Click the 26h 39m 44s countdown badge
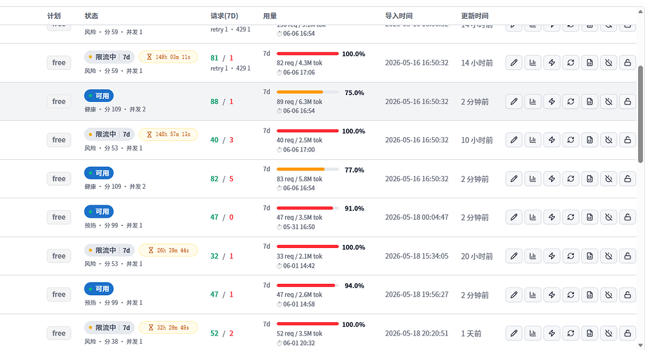 click(168, 250)
